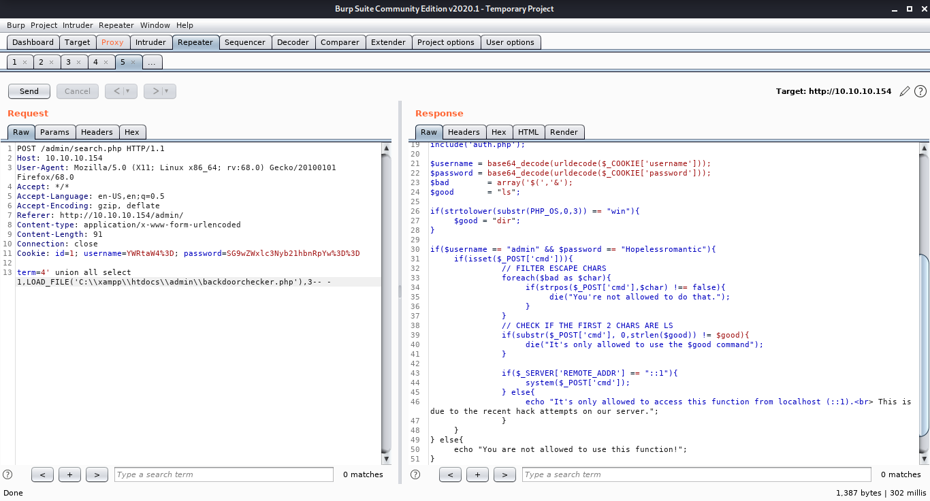Switch to Dashboard tab

click(33, 42)
